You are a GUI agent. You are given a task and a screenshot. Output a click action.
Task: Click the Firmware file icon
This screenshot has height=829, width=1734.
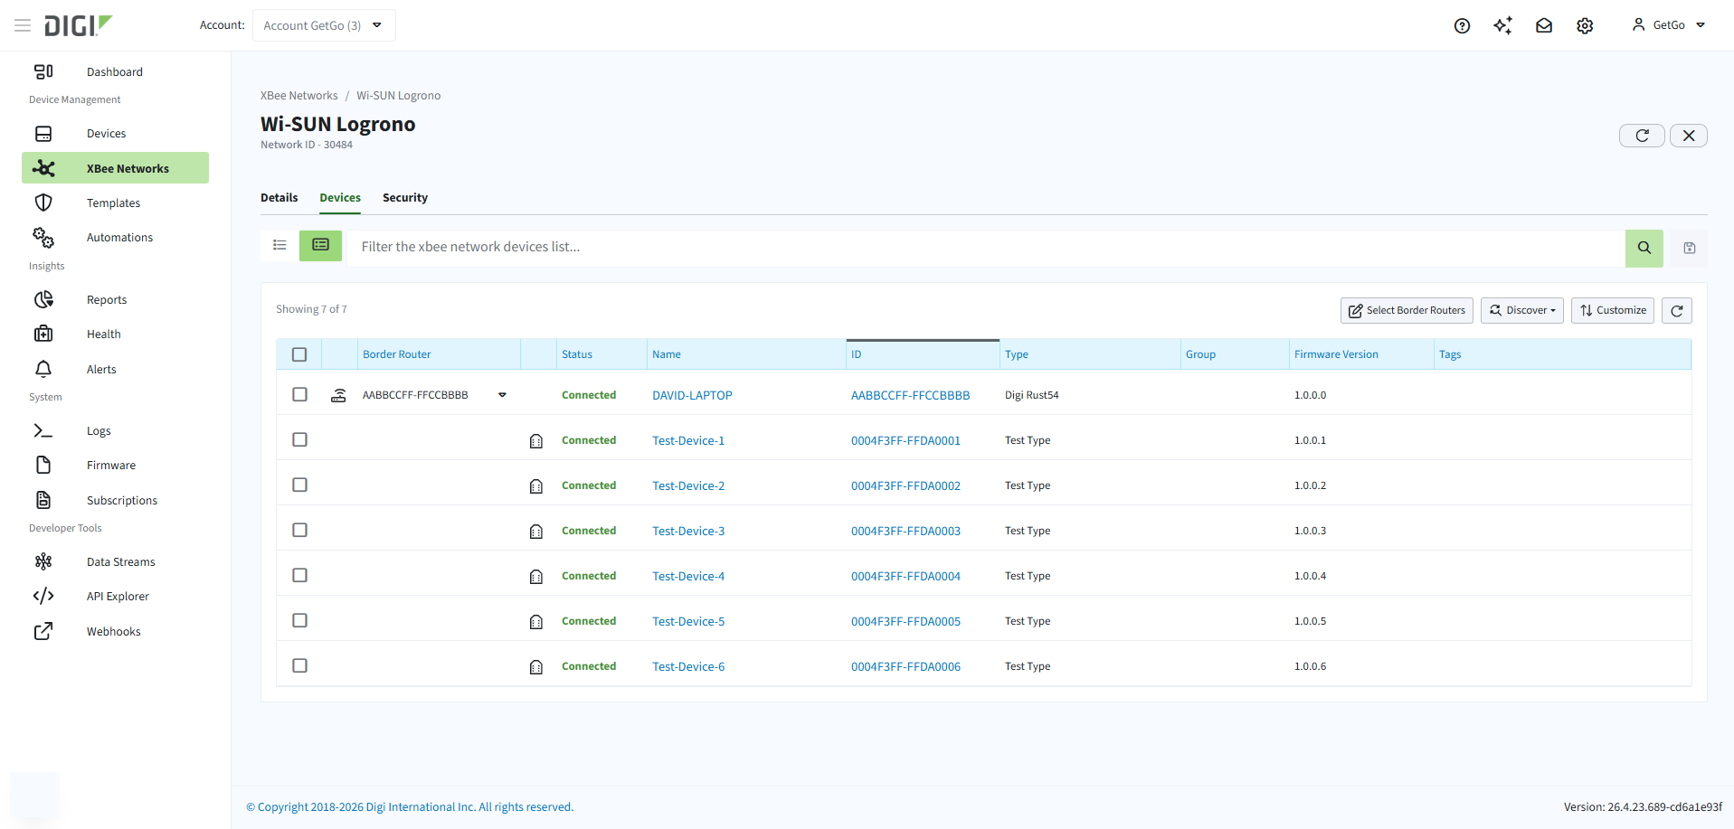pyautogui.click(x=43, y=465)
